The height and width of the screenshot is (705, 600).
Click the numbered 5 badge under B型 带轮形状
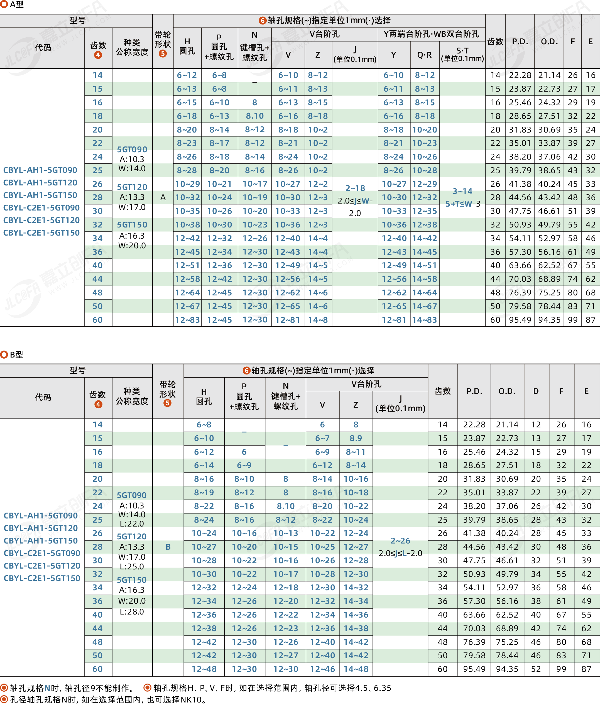coord(167,403)
